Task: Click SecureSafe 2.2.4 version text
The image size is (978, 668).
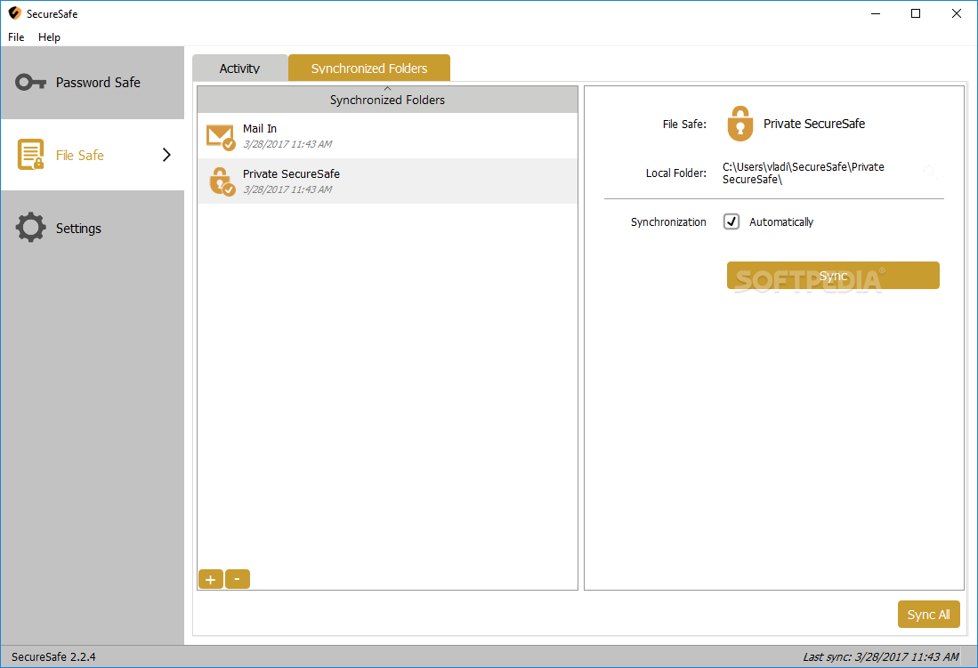Action: tap(53, 656)
